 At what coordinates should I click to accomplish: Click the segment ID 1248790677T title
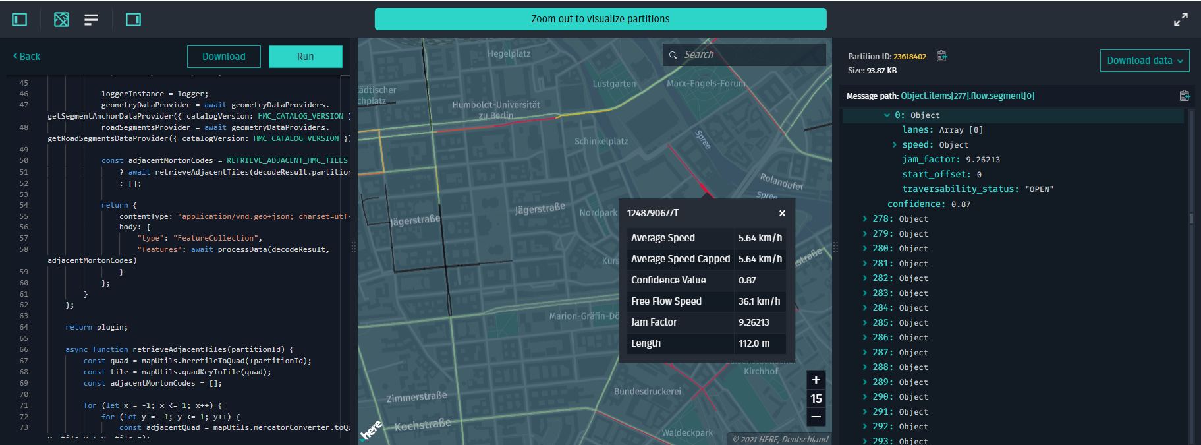pos(652,213)
